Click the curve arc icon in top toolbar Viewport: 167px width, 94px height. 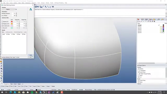[43, 7]
